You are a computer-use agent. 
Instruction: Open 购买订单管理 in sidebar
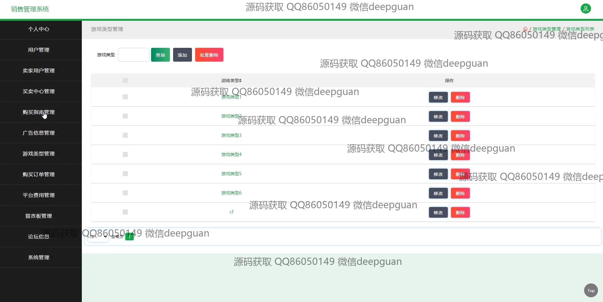tap(39, 174)
